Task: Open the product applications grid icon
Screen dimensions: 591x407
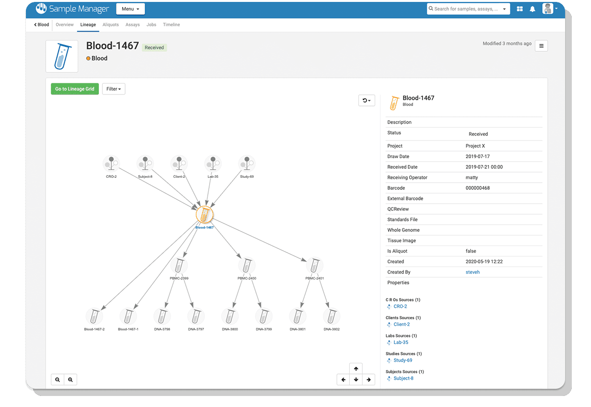Action: coord(520,9)
